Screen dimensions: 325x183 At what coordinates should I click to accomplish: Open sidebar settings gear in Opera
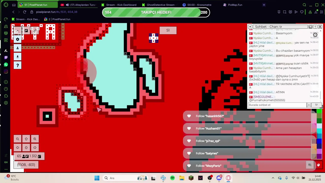point(6,103)
